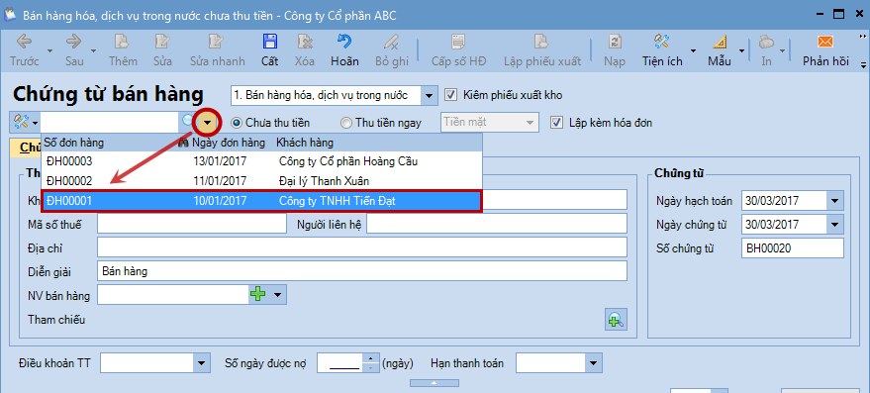Click the search magnifier in order field
Image resolution: width=870 pixels, height=393 pixels.
point(187,122)
